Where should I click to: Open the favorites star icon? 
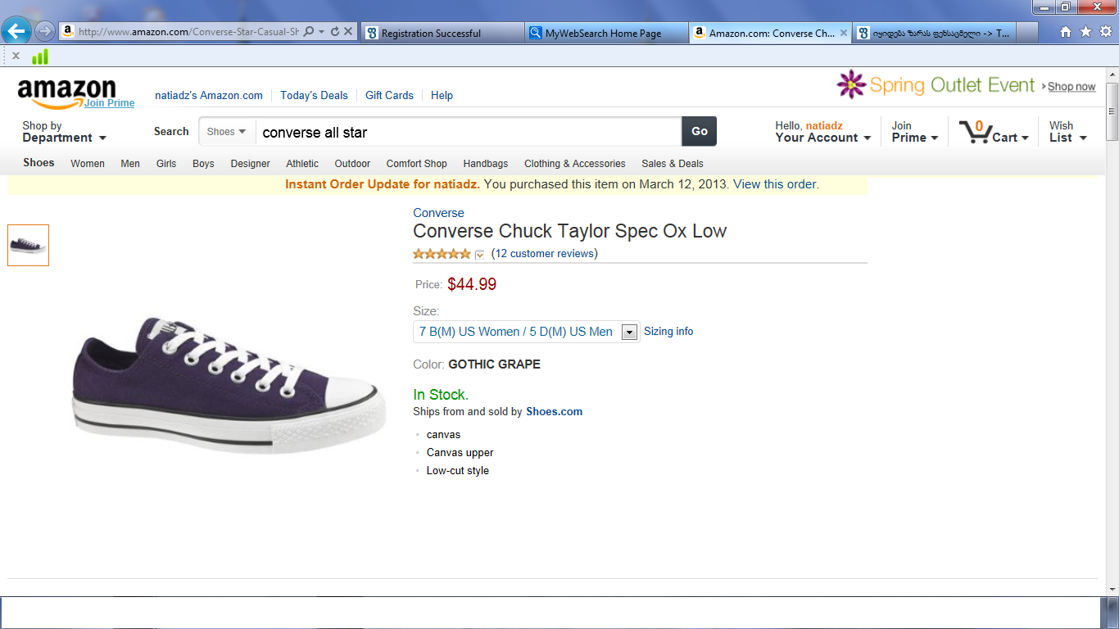click(x=1085, y=32)
